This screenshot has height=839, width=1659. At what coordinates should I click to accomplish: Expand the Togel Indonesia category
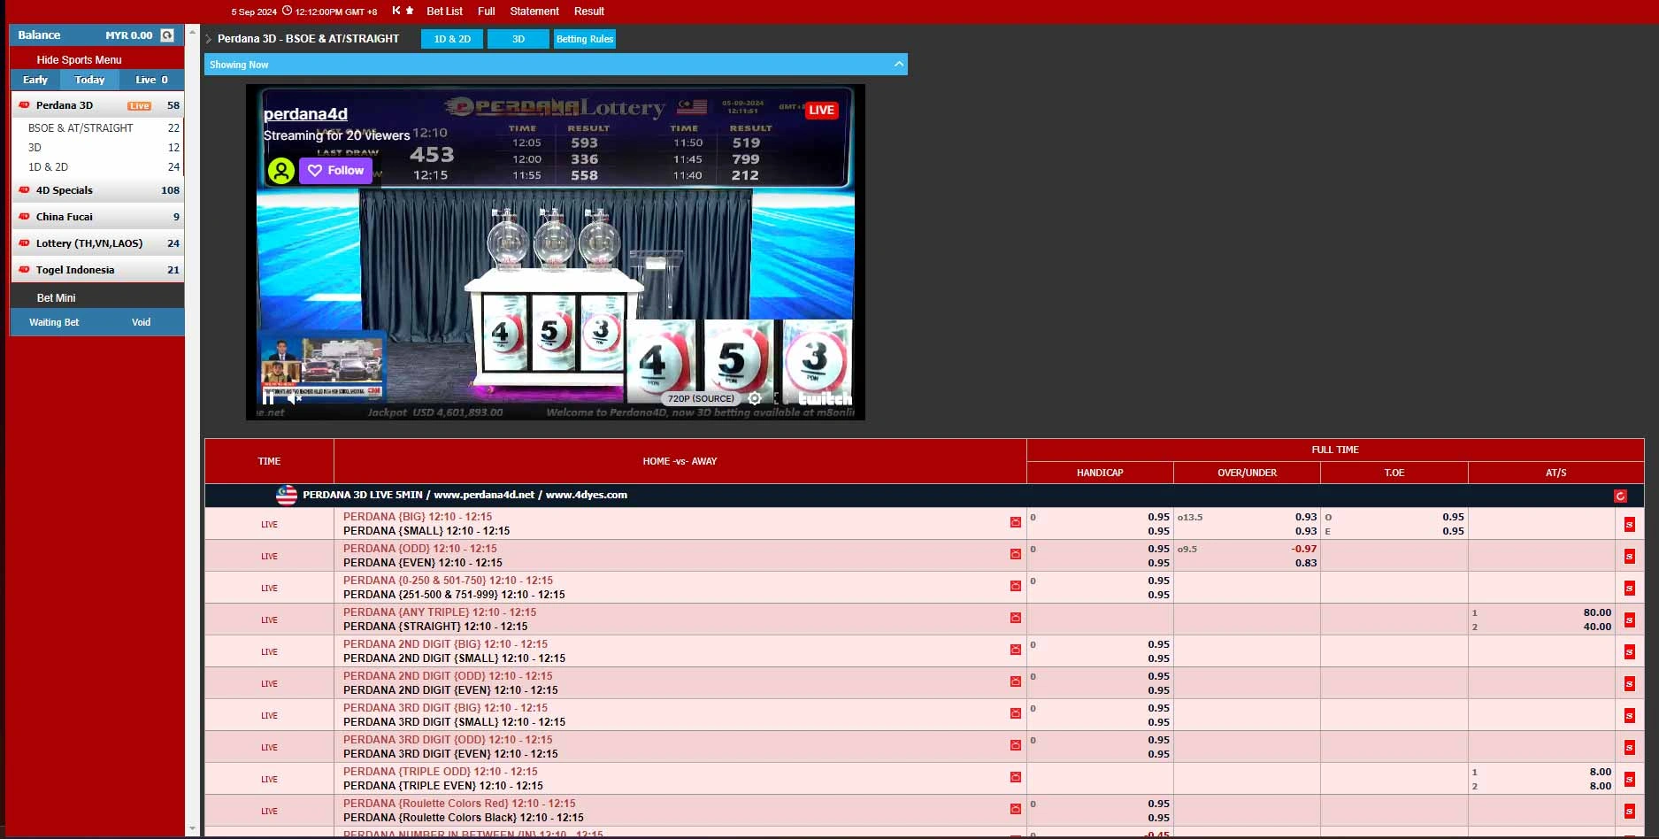(x=74, y=270)
